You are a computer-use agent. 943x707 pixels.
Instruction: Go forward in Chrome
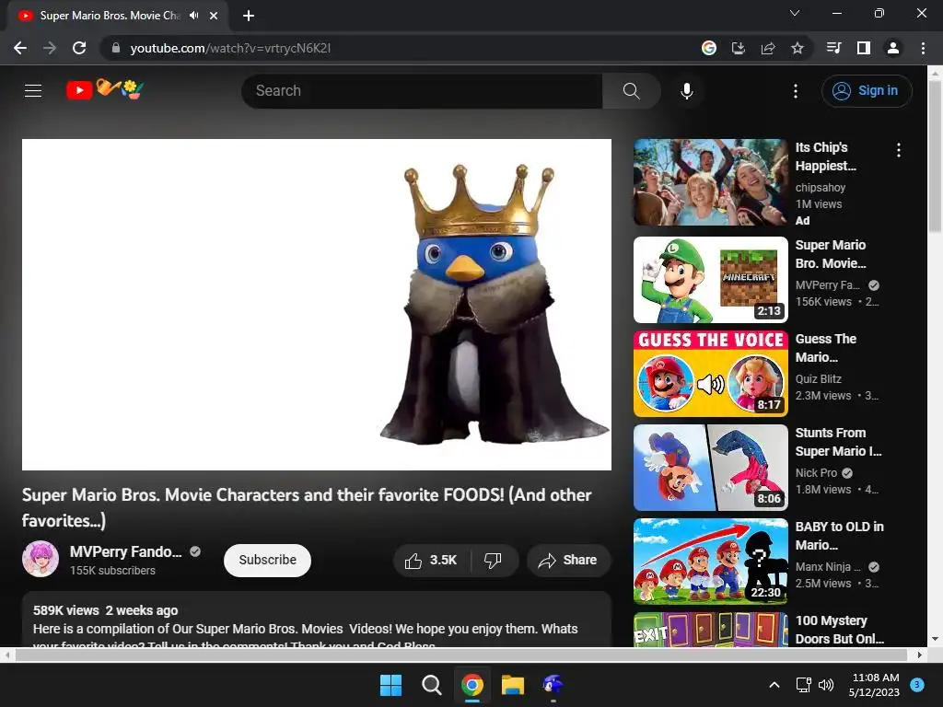tap(50, 48)
